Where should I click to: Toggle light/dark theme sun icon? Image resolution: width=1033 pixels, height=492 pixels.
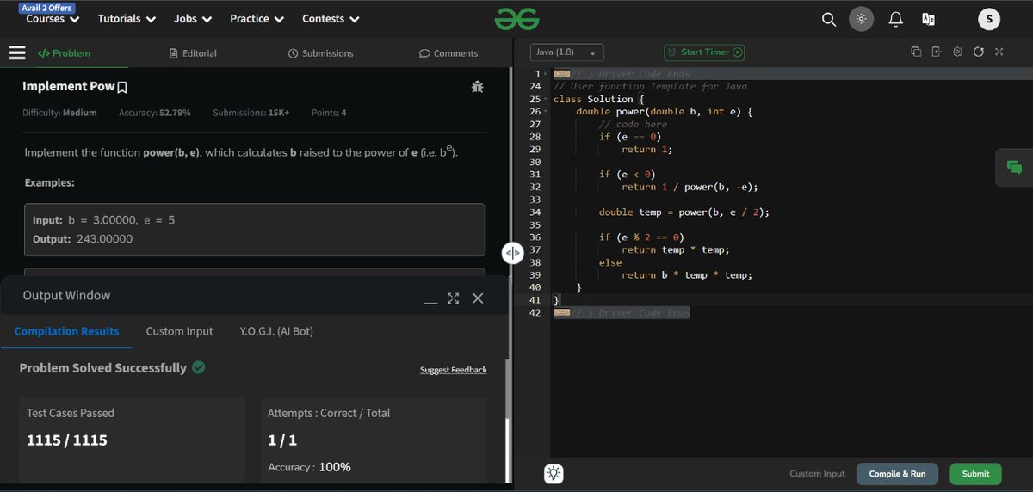(860, 19)
